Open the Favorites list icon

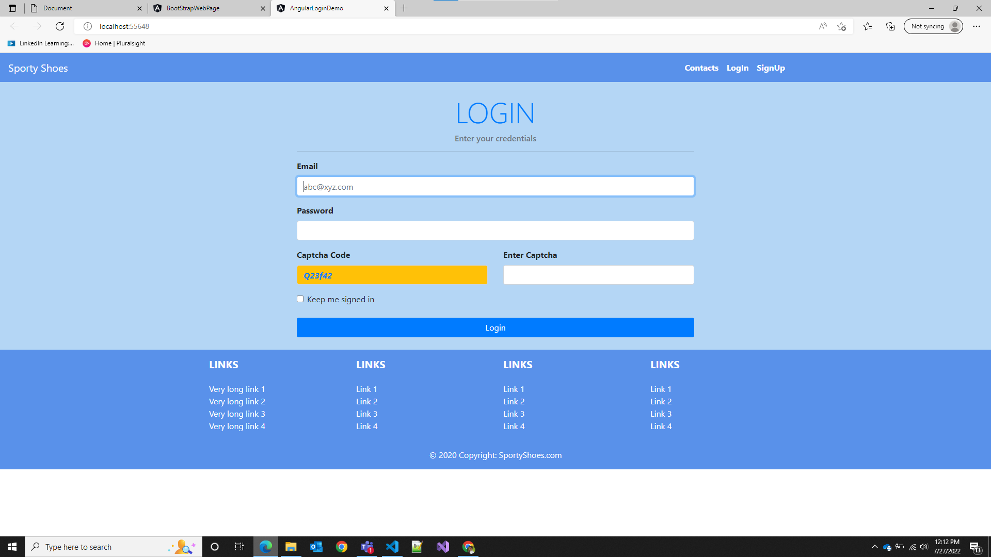tap(868, 26)
